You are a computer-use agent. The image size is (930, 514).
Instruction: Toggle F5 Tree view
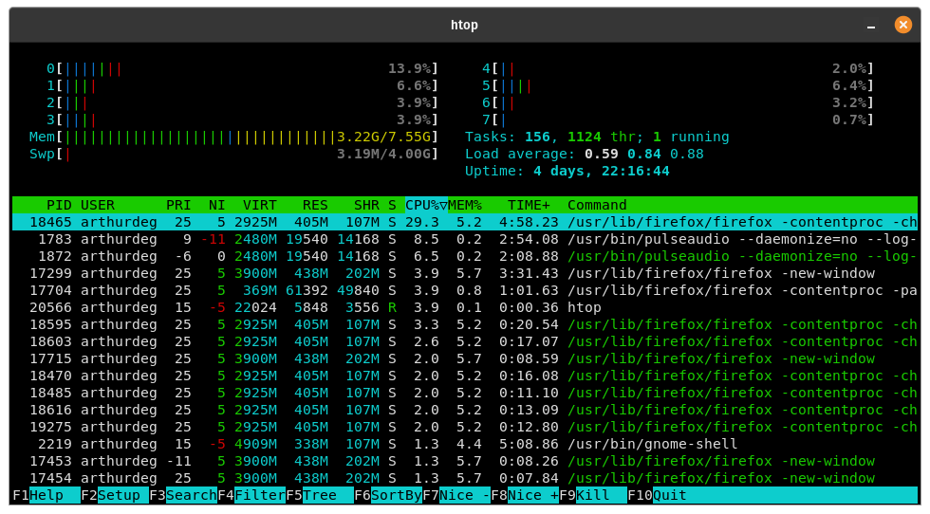(x=320, y=495)
